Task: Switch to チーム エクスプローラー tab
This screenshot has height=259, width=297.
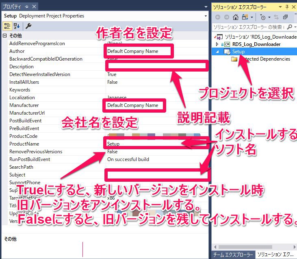Action: [233, 255]
